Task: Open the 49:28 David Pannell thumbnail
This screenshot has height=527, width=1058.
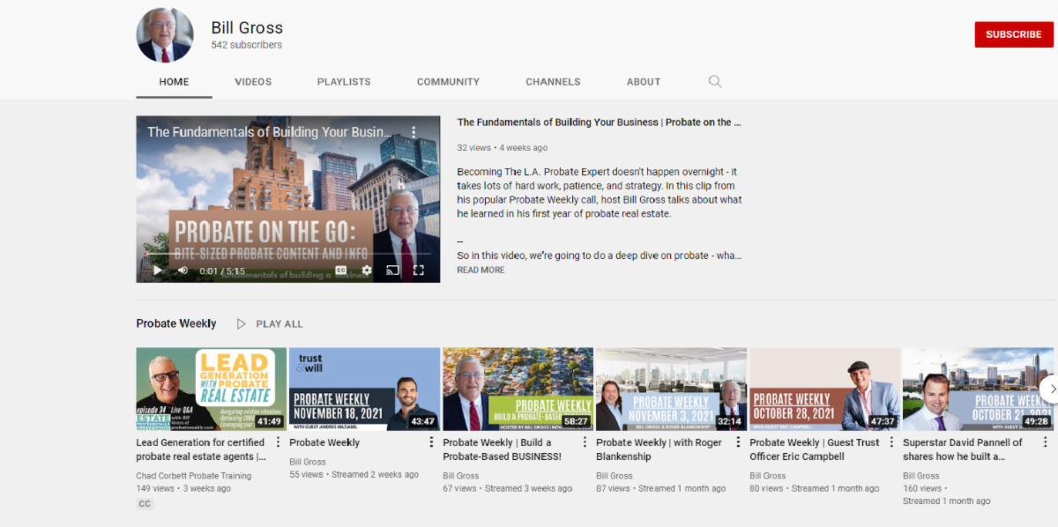Action: point(979,389)
